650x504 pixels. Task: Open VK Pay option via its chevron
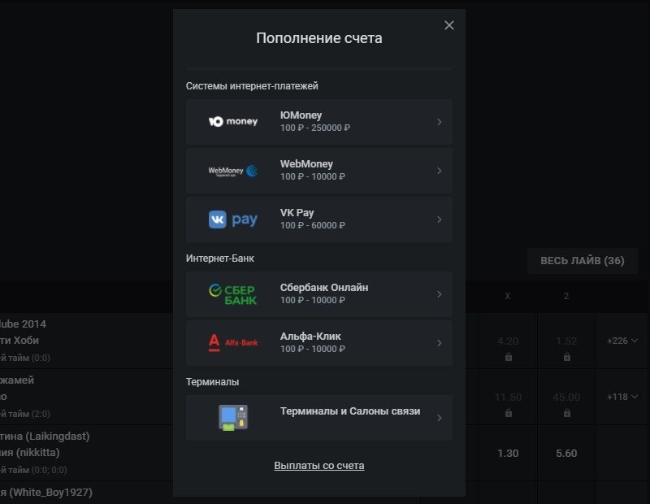coord(439,219)
